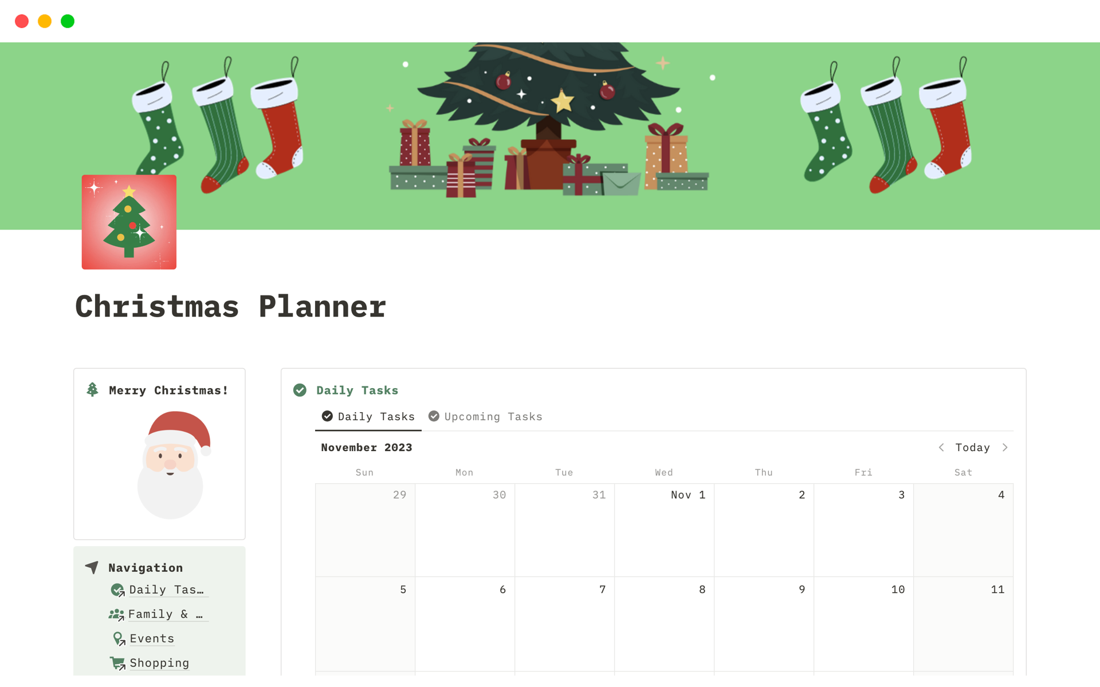
Task: Select the Daily Tasks calendar tab
Action: 368,417
